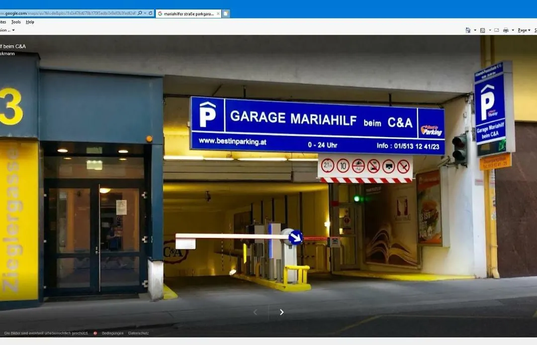Image resolution: width=537 pixels, height=345 pixels.
Task: Expand the Print options dropdown arrow
Action: [x=513, y=30]
